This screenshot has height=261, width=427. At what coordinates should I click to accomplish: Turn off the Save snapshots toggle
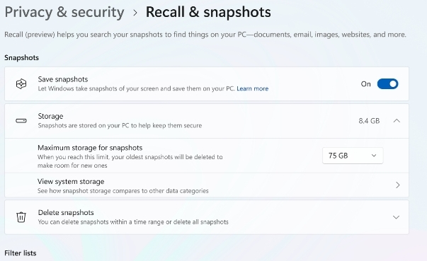tap(387, 84)
